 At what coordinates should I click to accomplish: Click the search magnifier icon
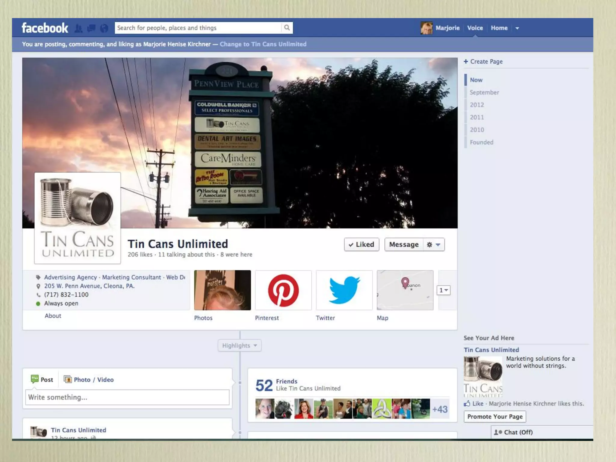point(287,28)
